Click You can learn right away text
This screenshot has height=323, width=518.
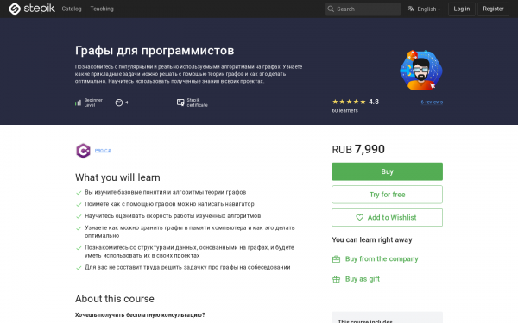pyautogui.click(x=372, y=239)
